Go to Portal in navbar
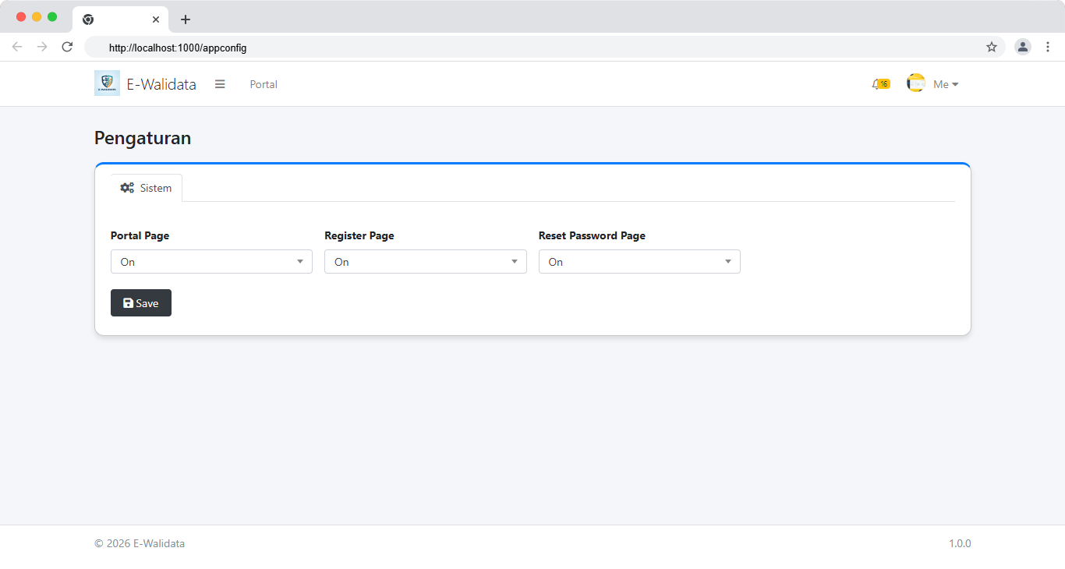Image resolution: width=1065 pixels, height=569 pixels. 264,84
